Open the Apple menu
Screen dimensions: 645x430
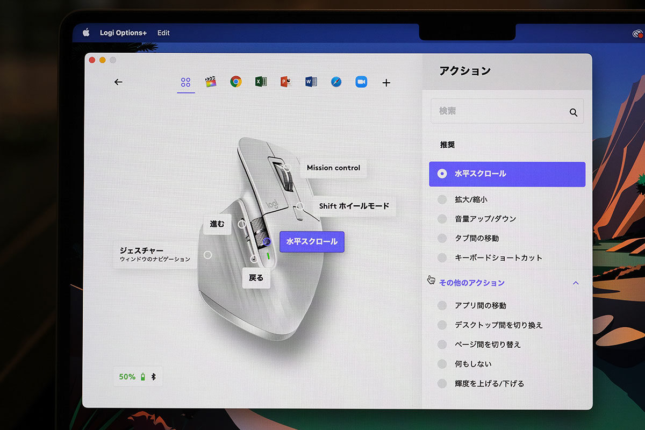(86, 33)
